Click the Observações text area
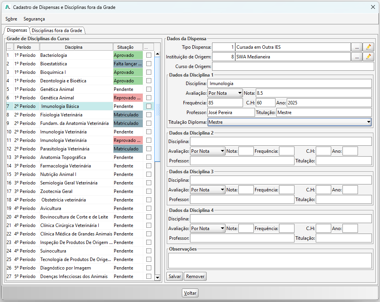 click(270, 261)
